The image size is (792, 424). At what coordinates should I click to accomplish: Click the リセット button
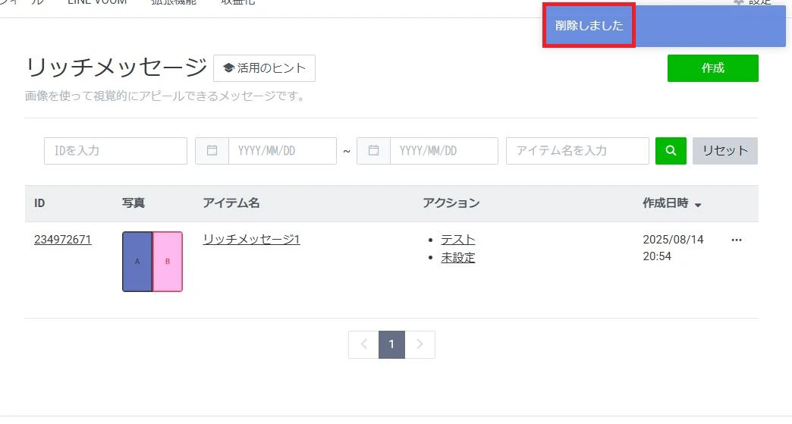(724, 151)
